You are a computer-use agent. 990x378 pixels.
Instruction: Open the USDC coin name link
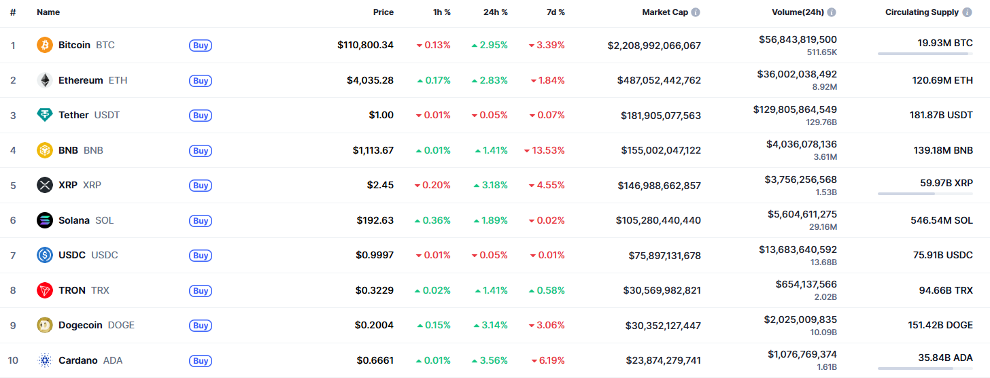click(x=72, y=255)
